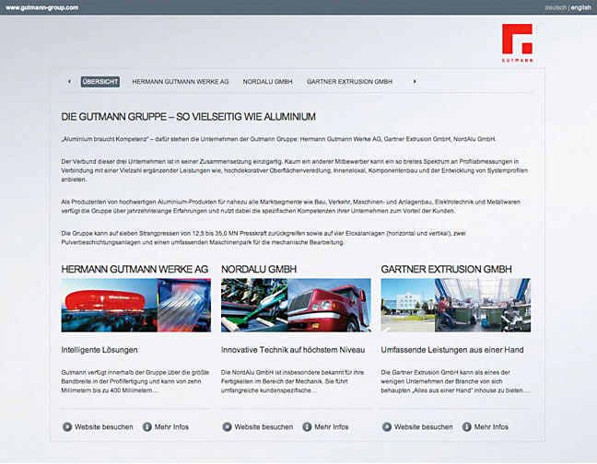Click subtitle Innovative Technik auf höchstem Niveau
Image resolution: width=597 pixels, height=464 pixels.
click(x=293, y=350)
